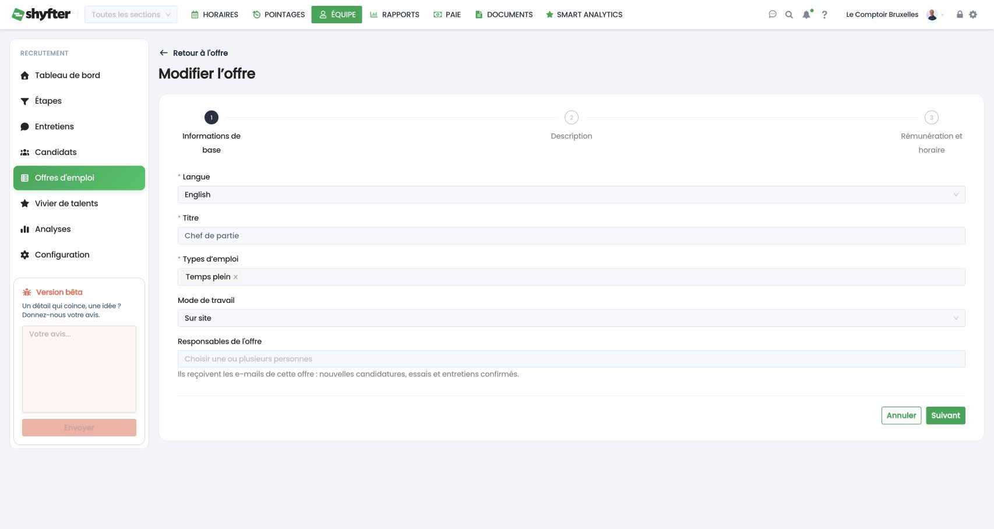Select the Équipe tab

tap(337, 15)
